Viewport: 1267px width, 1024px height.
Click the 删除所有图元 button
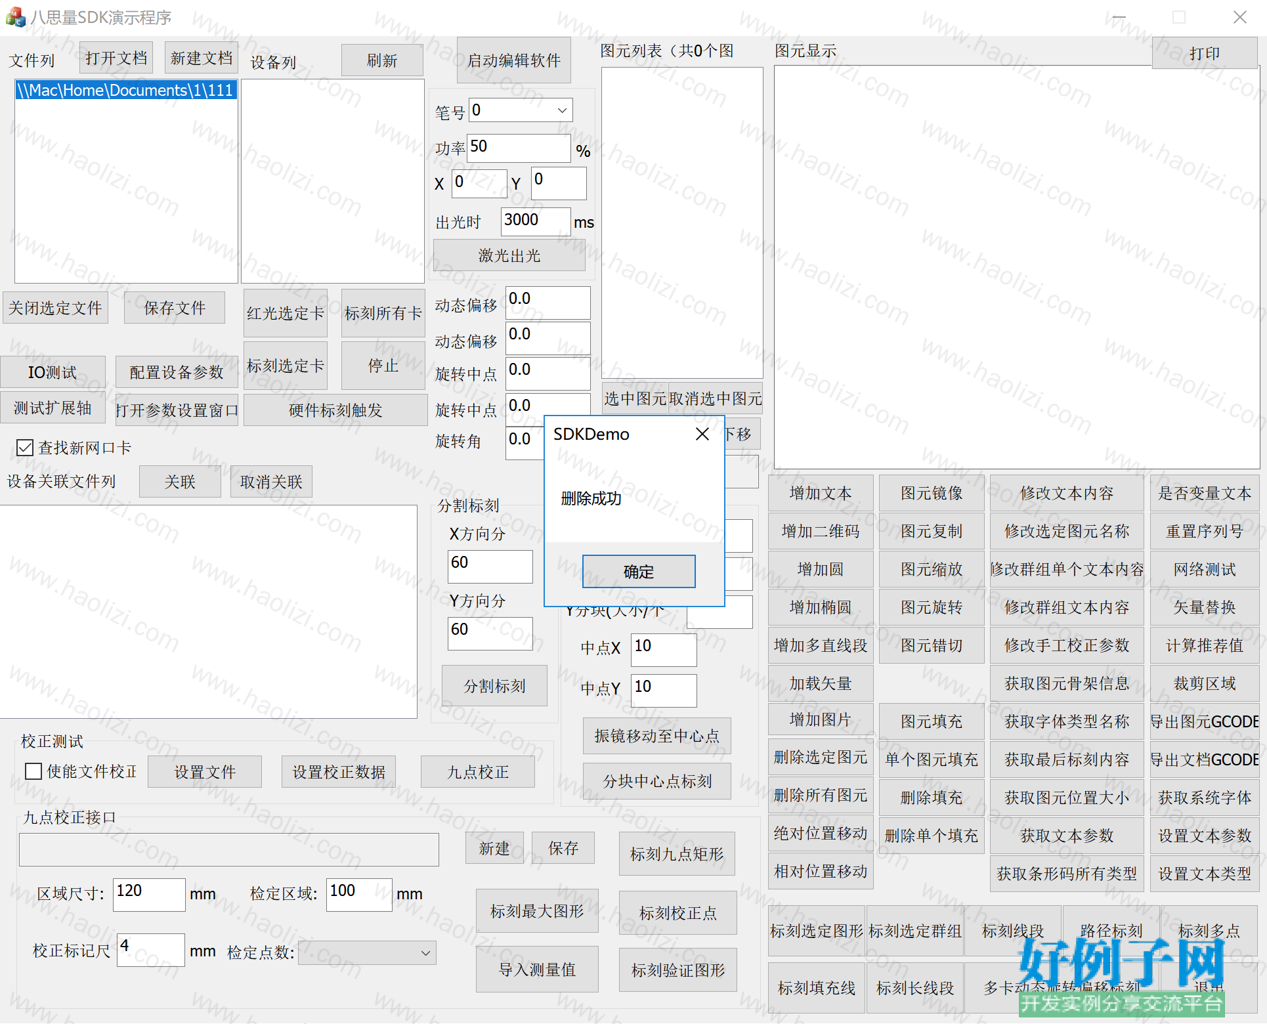pyautogui.click(x=821, y=795)
